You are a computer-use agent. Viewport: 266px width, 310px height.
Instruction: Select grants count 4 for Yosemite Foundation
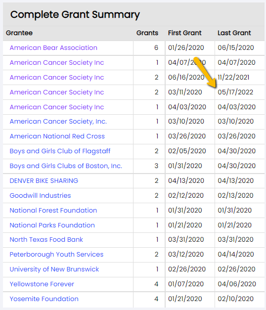click(x=156, y=299)
